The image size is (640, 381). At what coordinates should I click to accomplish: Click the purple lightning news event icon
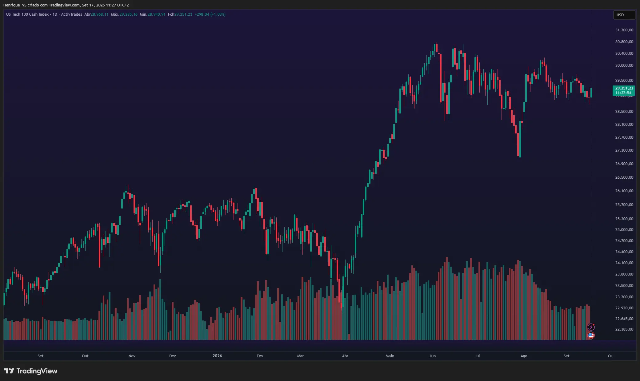[x=591, y=327]
